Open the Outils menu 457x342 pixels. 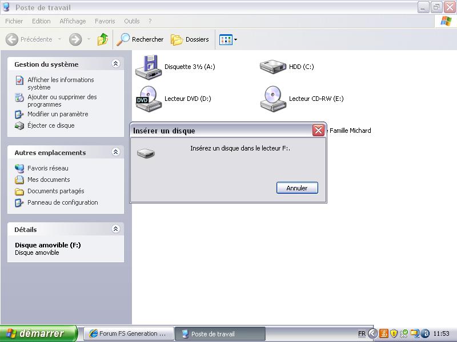132,21
